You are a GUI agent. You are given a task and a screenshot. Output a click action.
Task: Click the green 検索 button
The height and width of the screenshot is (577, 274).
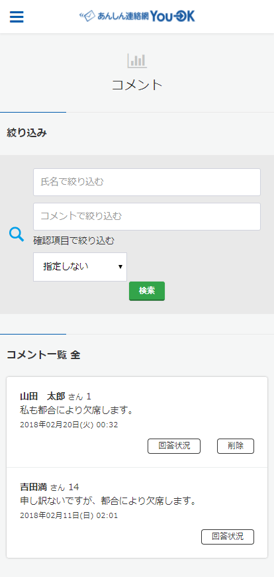click(x=147, y=291)
